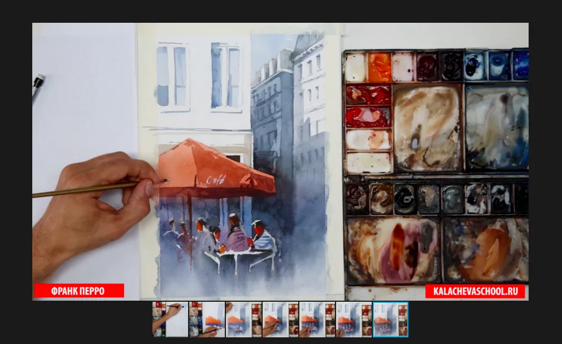Click the large beige mixing well, upper left
Image resolution: width=562 pixels, height=344 pixels.
(427, 128)
